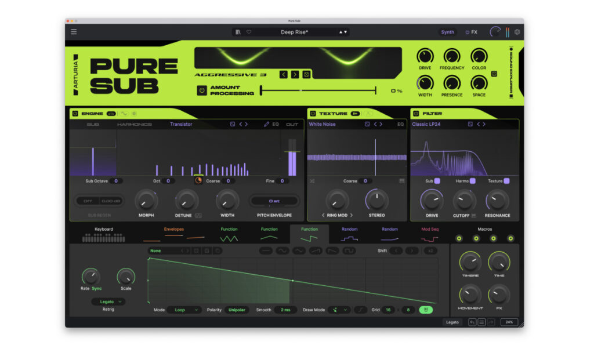Open the history list icon in bottom bar
The height and width of the screenshot is (356, 594).
481,322
